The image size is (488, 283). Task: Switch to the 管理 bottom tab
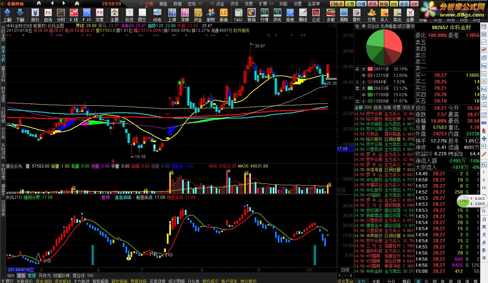(32, 276)
